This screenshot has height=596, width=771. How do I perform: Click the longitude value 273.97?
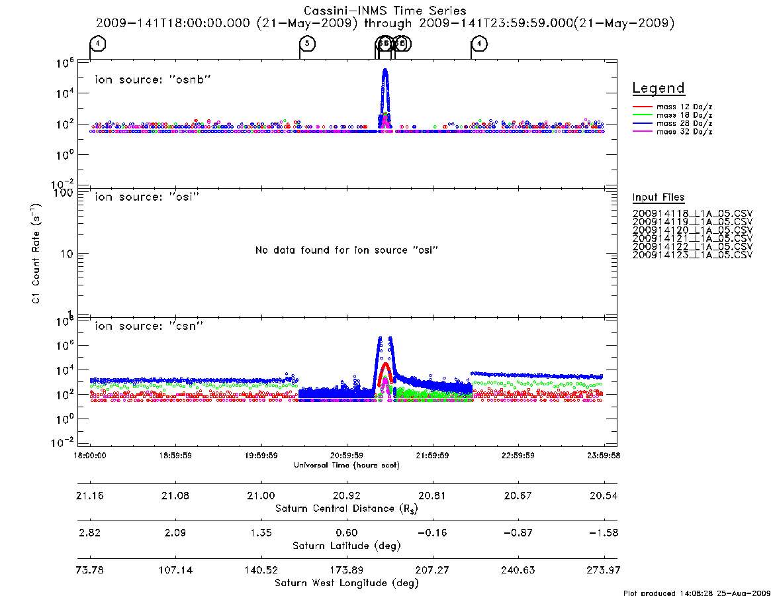(604, 570)
